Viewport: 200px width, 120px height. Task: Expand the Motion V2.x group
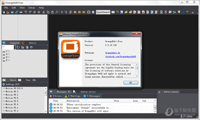[x=4, y=111]
